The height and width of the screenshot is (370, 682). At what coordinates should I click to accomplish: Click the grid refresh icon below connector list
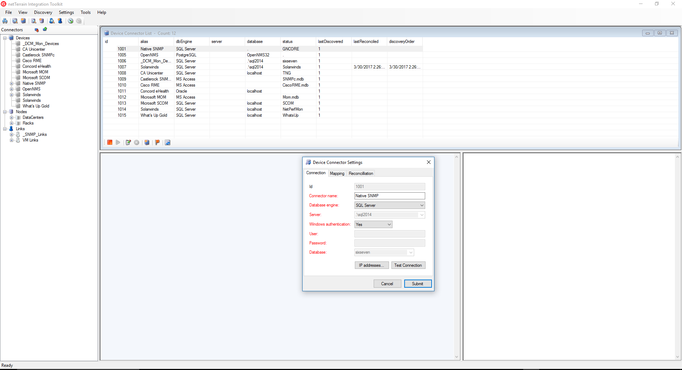[x=168, y=143]
